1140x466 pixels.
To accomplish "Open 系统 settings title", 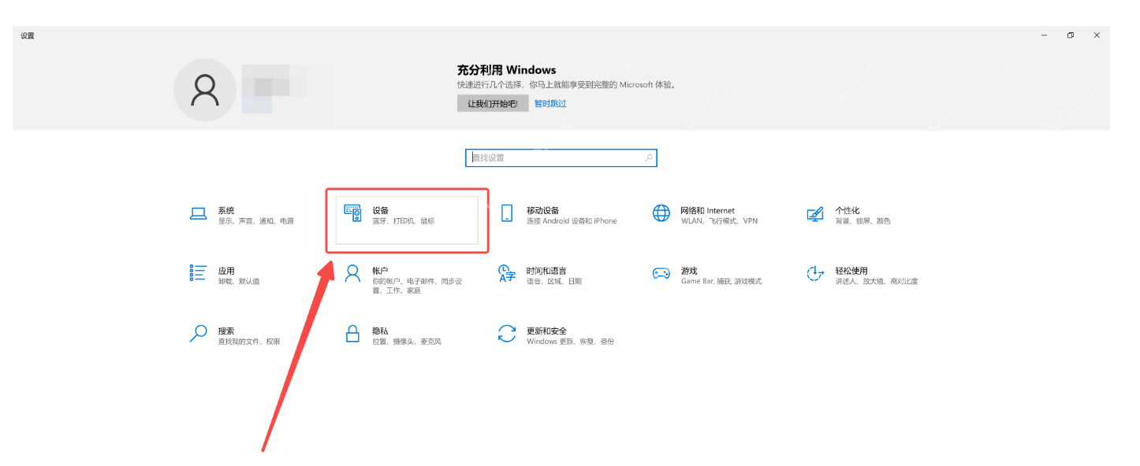I will click(226, 210).
